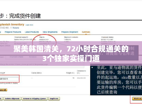The width and height of the screenshot is (142, 107).
Task: Click Return to Shipping Queue button
Action: (35, 99)
